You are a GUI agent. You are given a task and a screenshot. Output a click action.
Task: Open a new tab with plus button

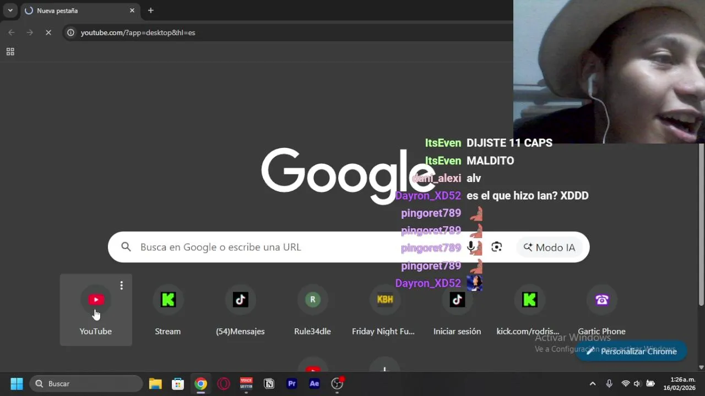point(150,10)
